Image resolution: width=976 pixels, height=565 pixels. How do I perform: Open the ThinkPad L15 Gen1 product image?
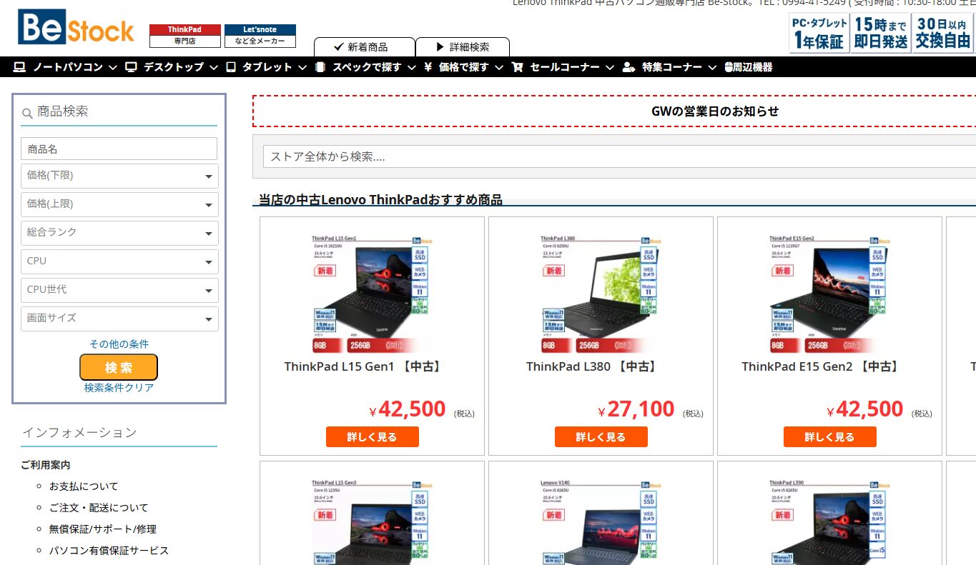point(372,294)
